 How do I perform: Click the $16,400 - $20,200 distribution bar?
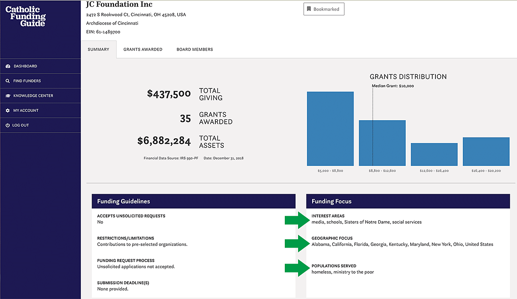[486, 152]
